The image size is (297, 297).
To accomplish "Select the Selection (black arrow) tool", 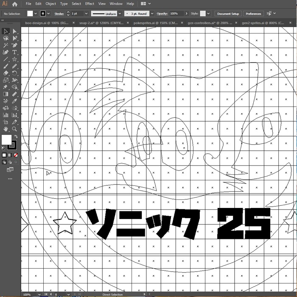I will [6, 31].
